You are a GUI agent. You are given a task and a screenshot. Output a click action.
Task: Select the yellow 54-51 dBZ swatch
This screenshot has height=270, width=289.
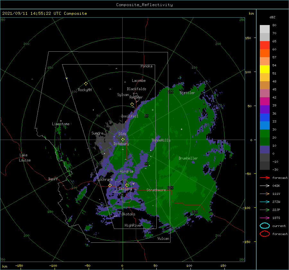click(265, 69)
